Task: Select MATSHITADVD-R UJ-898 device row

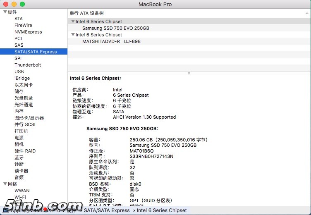Action: (189, 41)
